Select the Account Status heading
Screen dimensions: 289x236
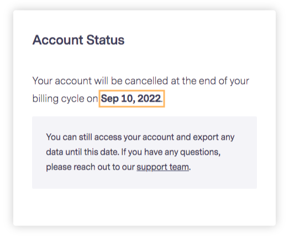pyautogui.click(x=78, y=40)
